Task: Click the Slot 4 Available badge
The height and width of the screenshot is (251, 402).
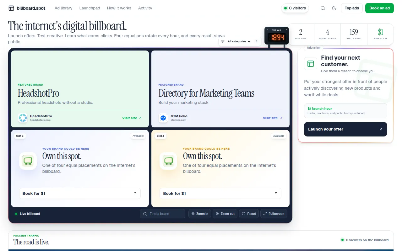Action: click(279, 136)
